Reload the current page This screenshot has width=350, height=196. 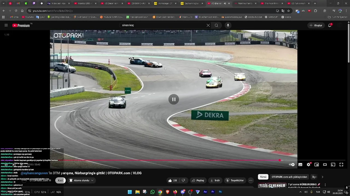coord(16,11)
